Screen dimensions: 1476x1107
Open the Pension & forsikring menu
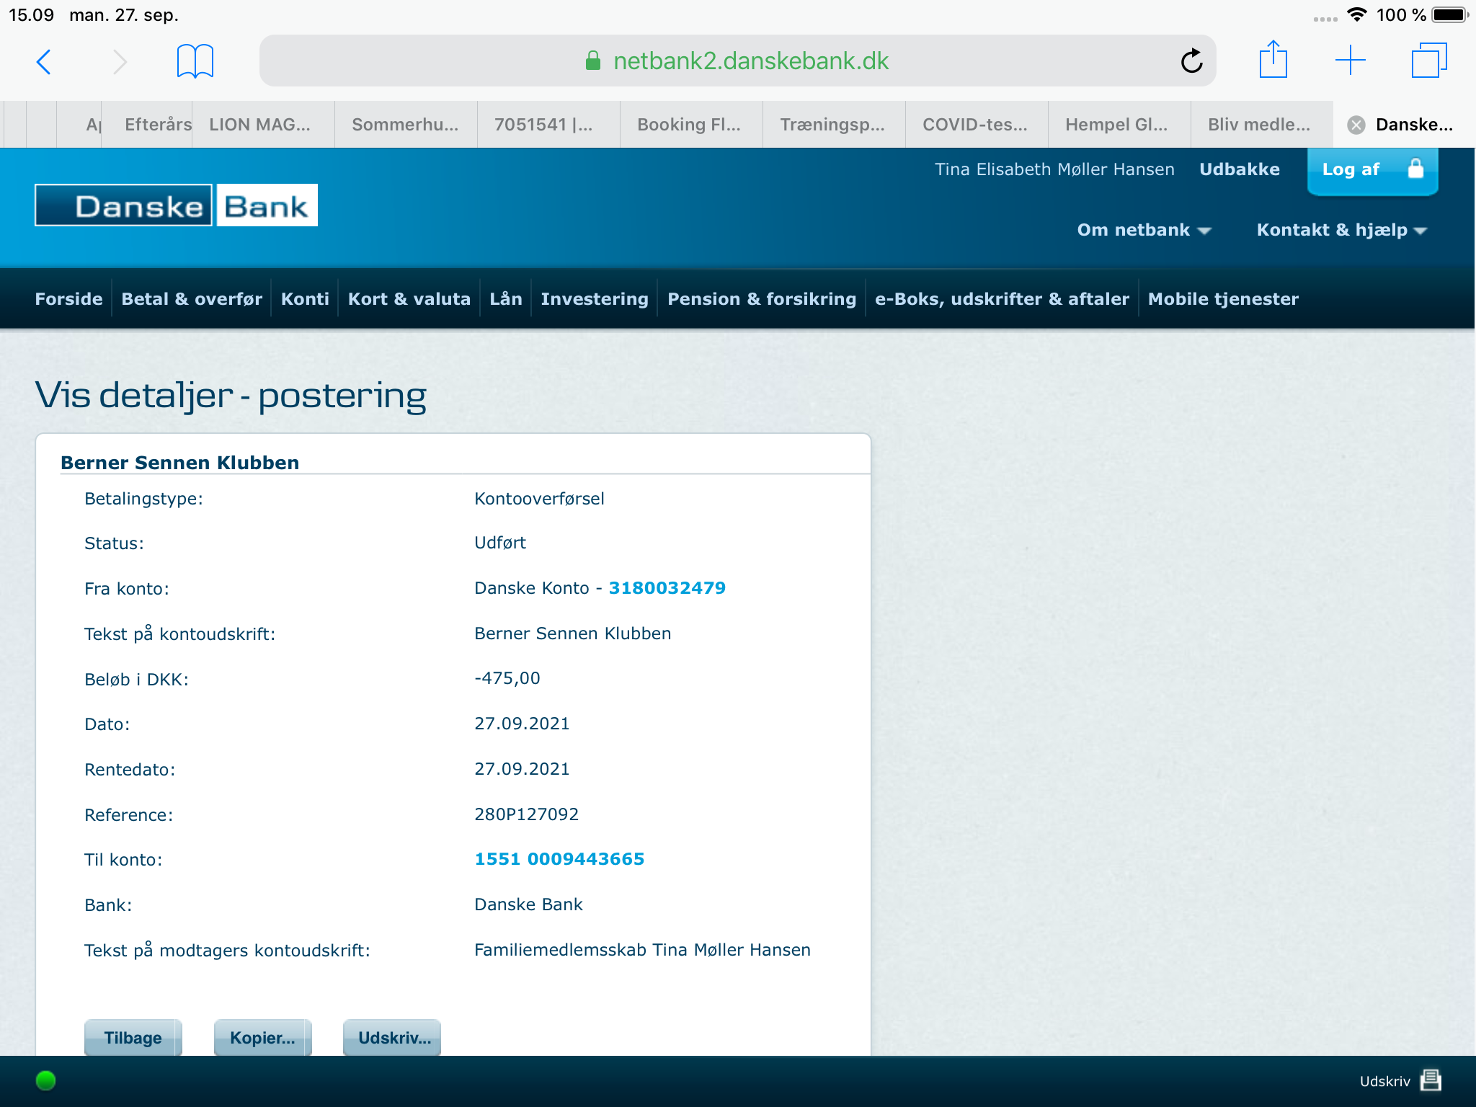[762, 299]
